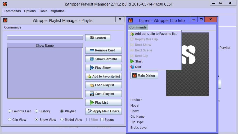Click the Remove Card minus icon

tap(92, 50)
